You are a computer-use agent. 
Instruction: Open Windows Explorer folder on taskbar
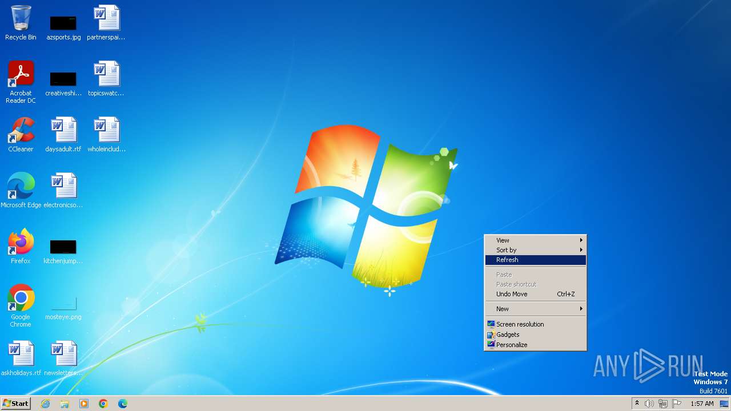coord(65,404)
